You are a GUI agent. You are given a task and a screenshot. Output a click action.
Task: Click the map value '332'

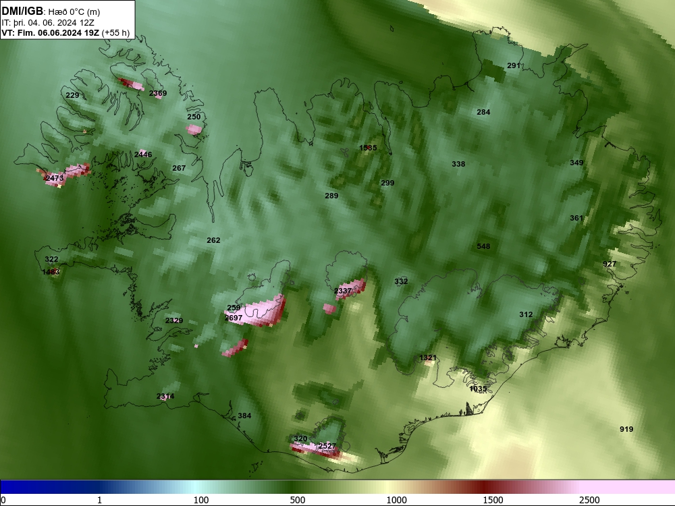(401, 281)
